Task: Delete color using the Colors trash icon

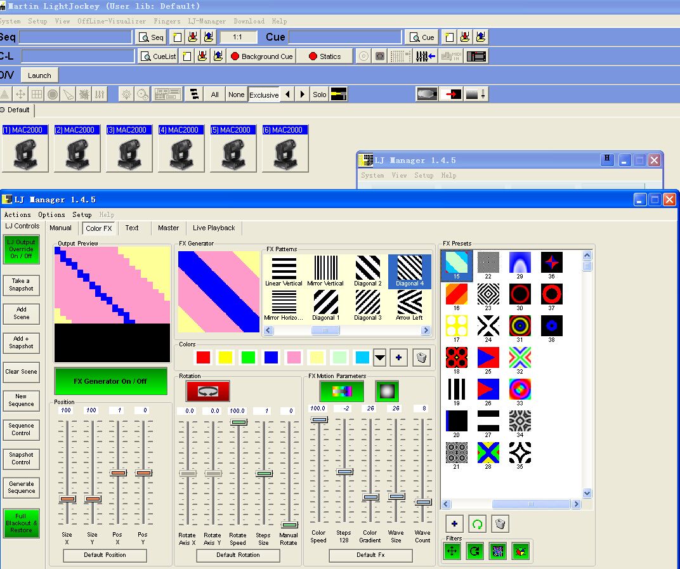Action: pyautogui.click(x=421, y=358)
